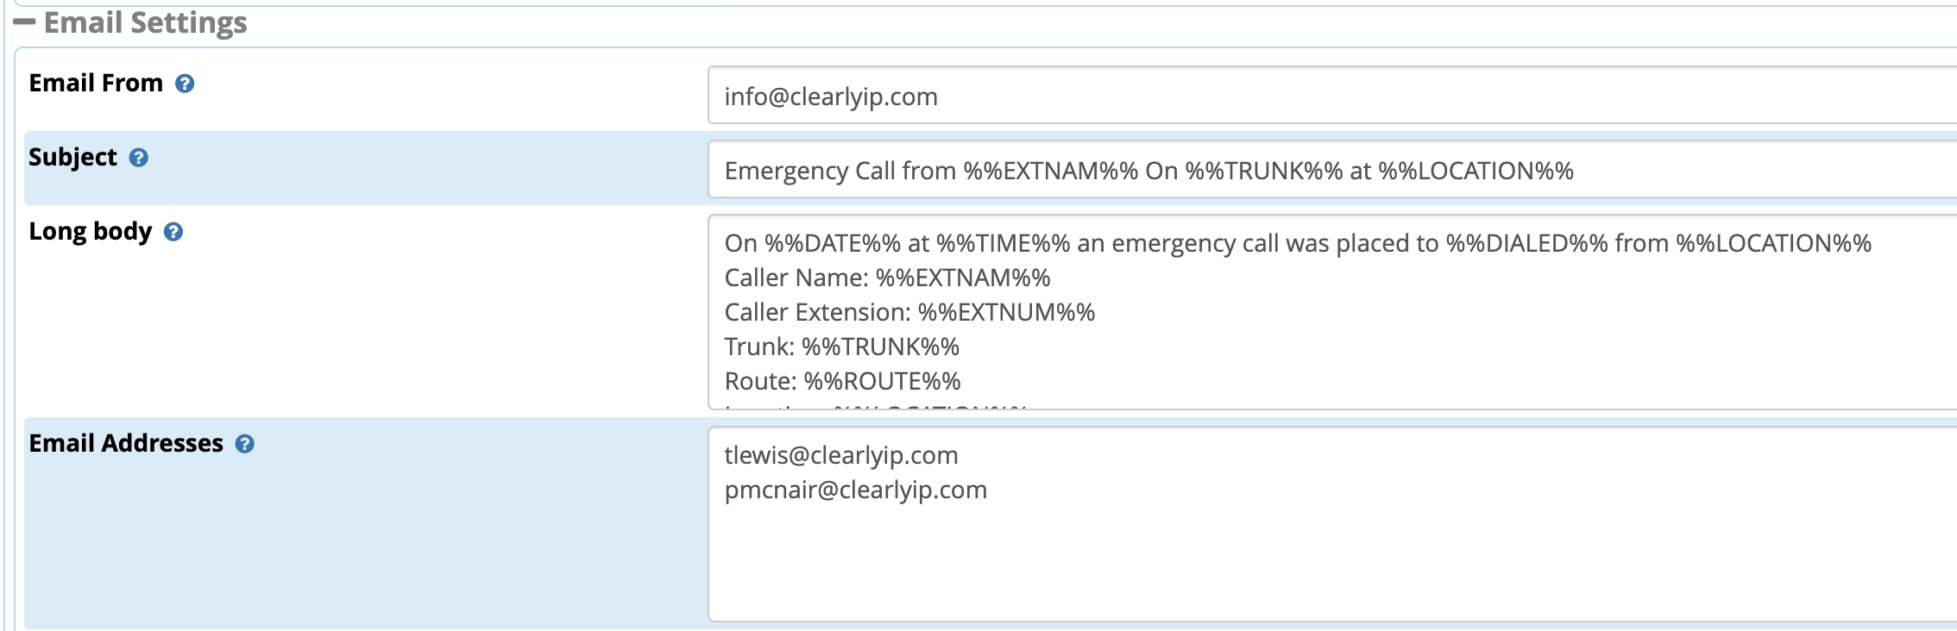Click the Email Settings section heading
The height and width of the screenshot is (631, 1957).
pos(145,22)
